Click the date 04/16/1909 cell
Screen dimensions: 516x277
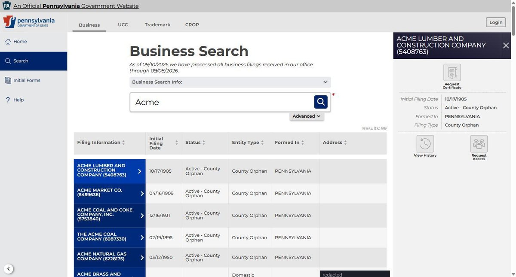[x=161, y=193]
